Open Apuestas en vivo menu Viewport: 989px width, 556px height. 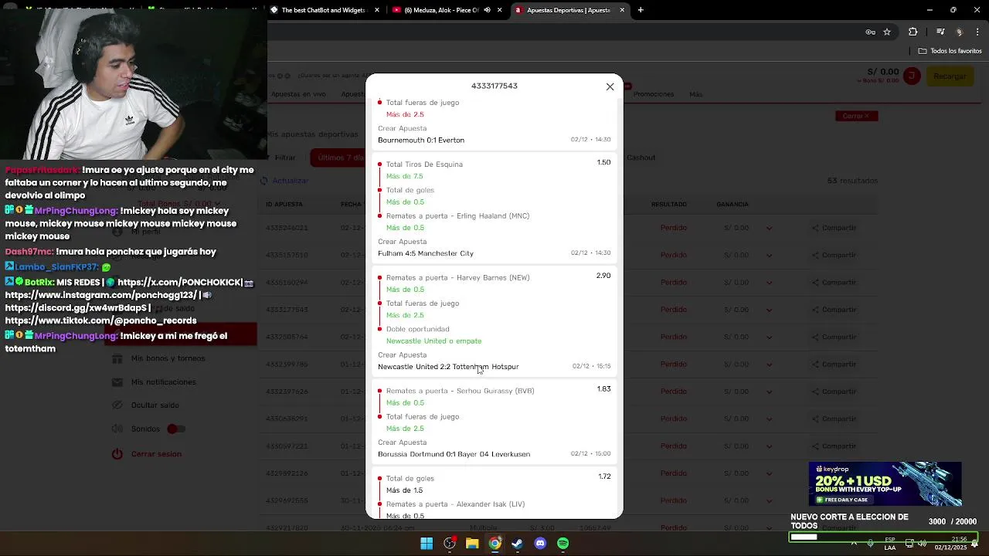[298, 94]
